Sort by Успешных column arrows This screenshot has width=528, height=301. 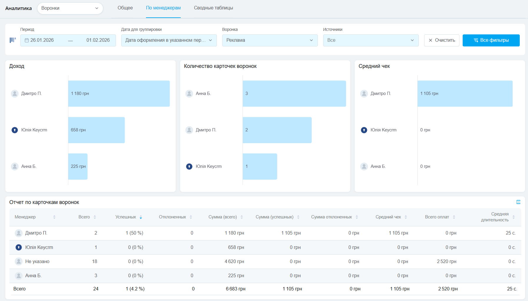click(141, 217)
